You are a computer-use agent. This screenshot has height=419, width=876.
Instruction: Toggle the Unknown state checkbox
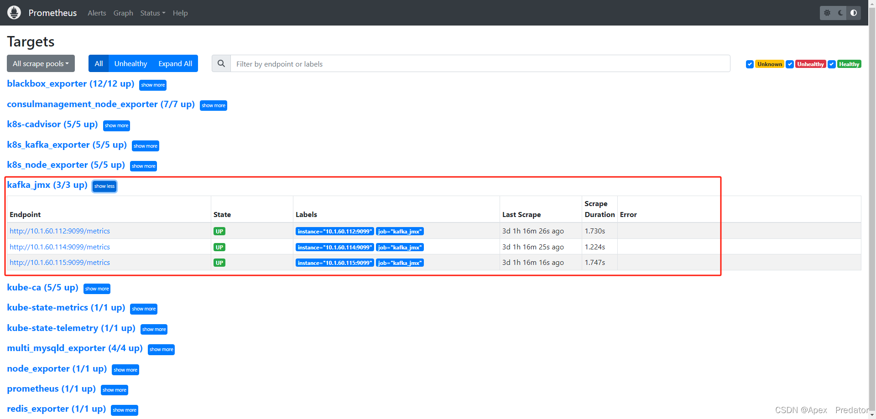click(750, 64)
